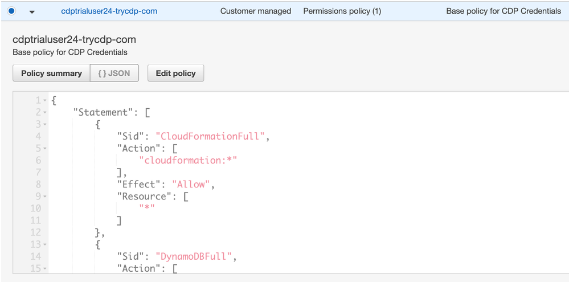This screenshot has height=282, width=569.
Task: Collapse the Statement array fold arrow
Action: click(45, 113)
